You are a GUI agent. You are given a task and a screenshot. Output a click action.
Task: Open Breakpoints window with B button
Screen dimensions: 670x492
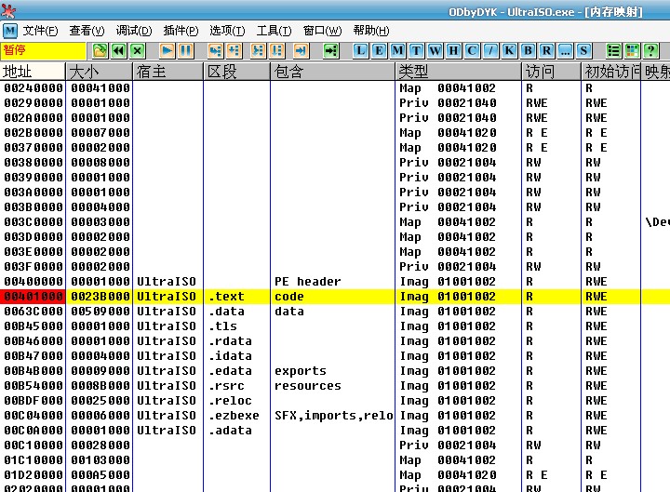(x=528, y=51)
